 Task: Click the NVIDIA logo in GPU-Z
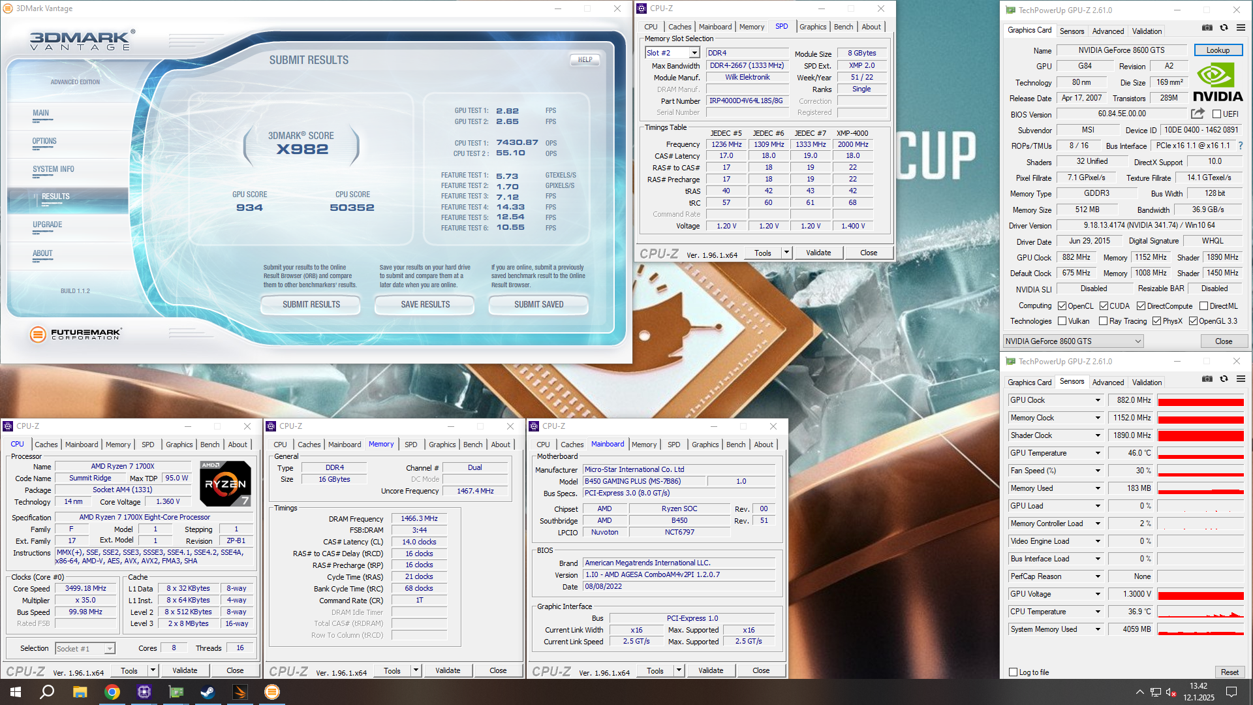pos(1218,82)
